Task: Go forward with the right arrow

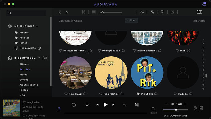Action: coord(67,12)
